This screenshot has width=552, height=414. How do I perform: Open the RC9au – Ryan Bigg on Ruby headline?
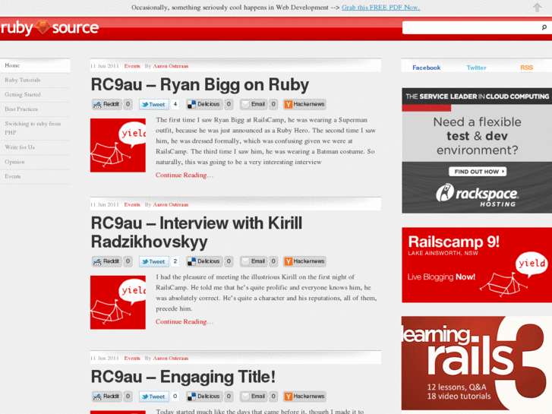200,84
